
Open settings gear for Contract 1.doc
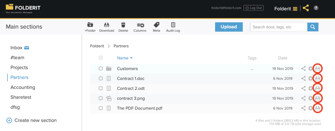pos(310,79)
